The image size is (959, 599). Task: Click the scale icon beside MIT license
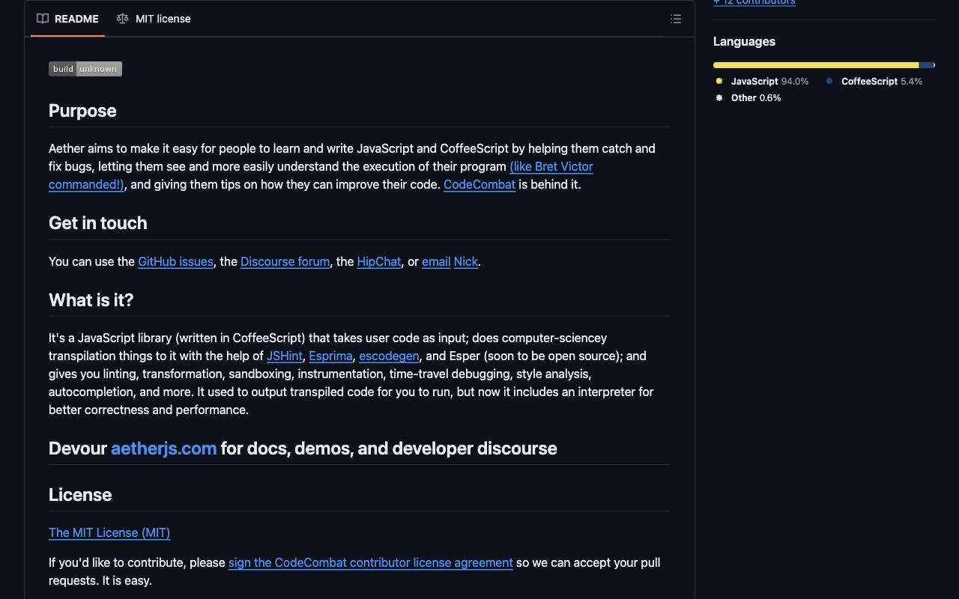pyautogui.click(x=122, y=19)
